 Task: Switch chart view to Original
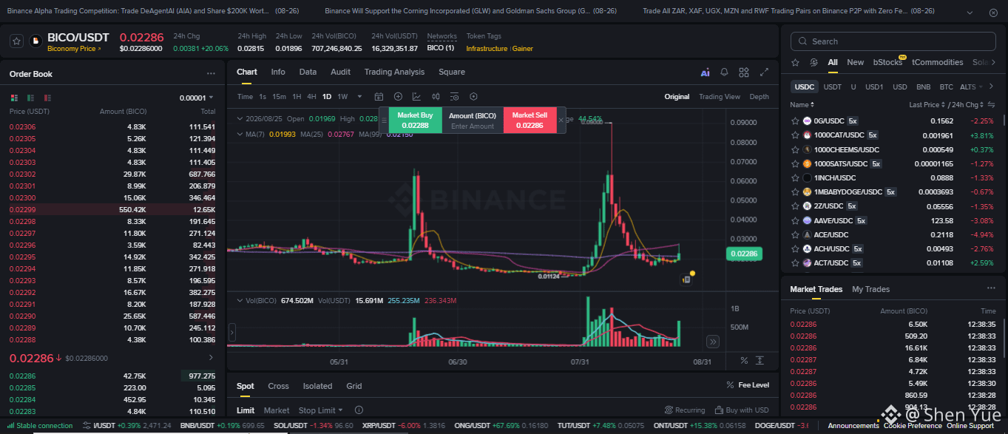coord(677,97)
